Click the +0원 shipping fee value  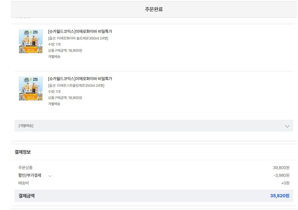click(285, 183)
